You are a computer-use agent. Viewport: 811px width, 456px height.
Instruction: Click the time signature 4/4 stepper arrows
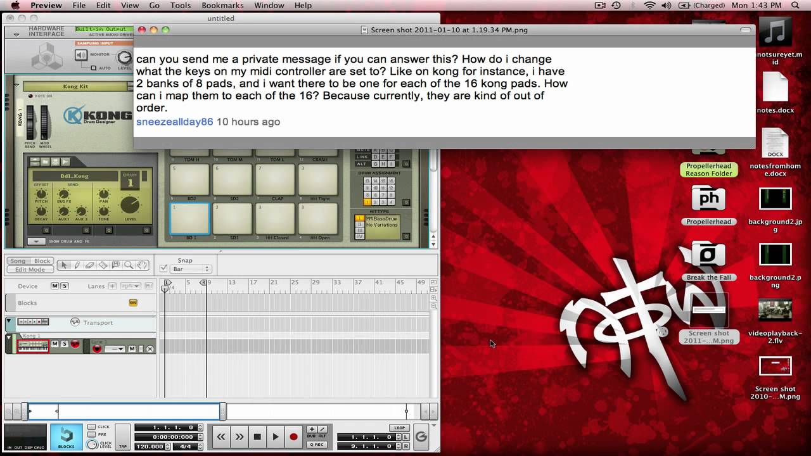(201, 446)
